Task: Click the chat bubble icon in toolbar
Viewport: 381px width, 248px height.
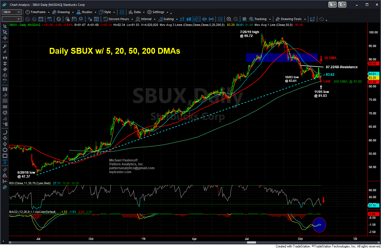Action: coord(322,19)
